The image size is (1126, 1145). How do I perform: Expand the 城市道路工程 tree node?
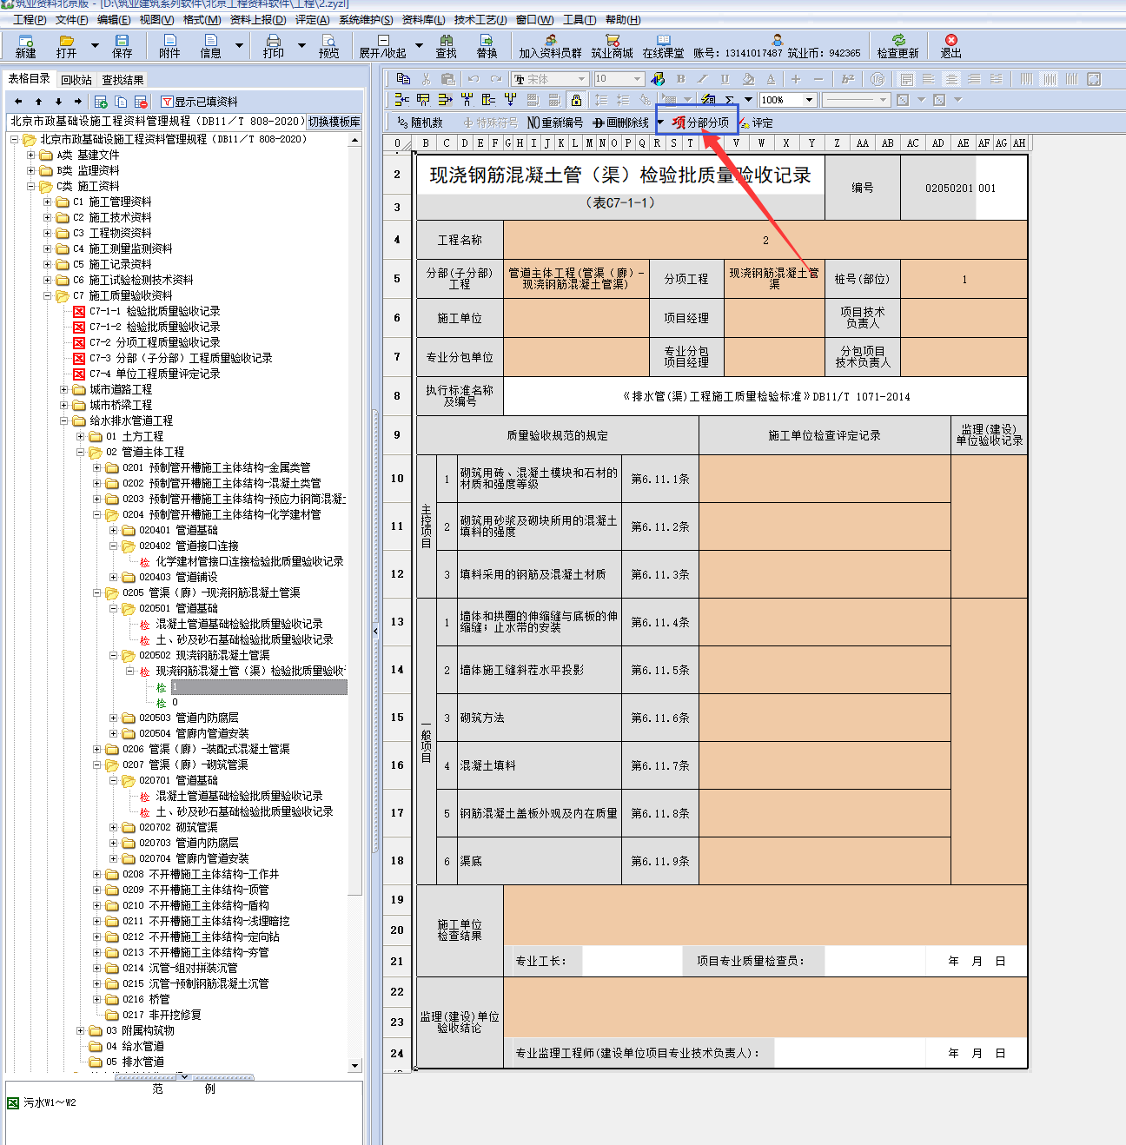64,390
